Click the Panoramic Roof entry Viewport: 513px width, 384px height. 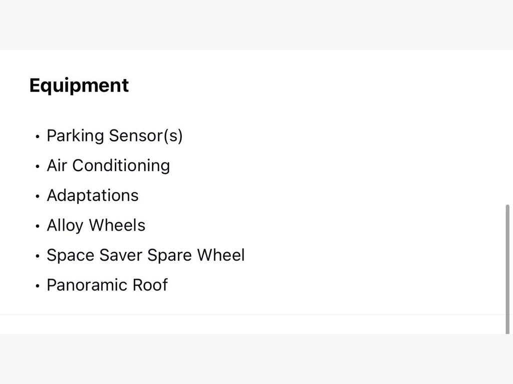(x=107, y=284)
